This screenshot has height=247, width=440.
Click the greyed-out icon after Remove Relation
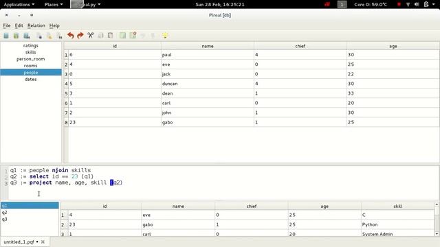point(143,36)
